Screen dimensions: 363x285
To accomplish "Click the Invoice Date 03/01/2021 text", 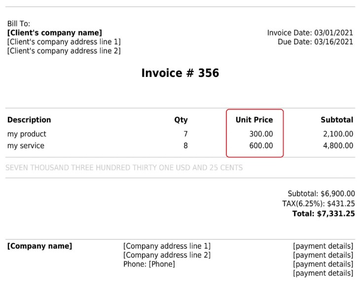I will (x=310, y=33).
